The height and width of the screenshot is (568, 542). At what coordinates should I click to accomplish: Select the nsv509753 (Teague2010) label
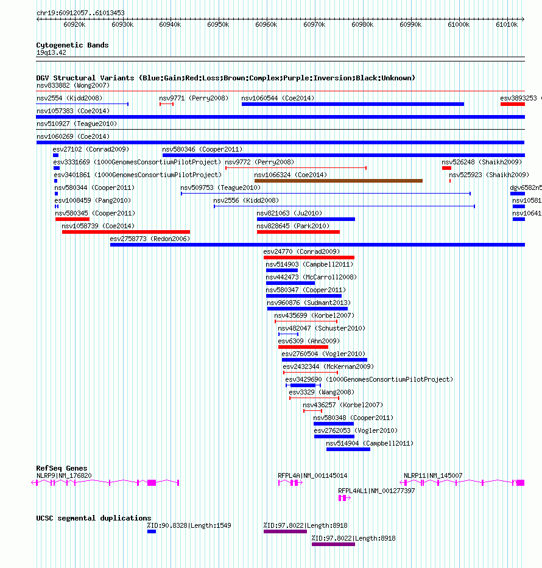220,188
